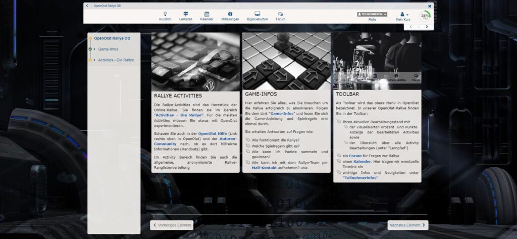
Task: Click the TOOLBAR heading
Action: [x=347, y=94]
